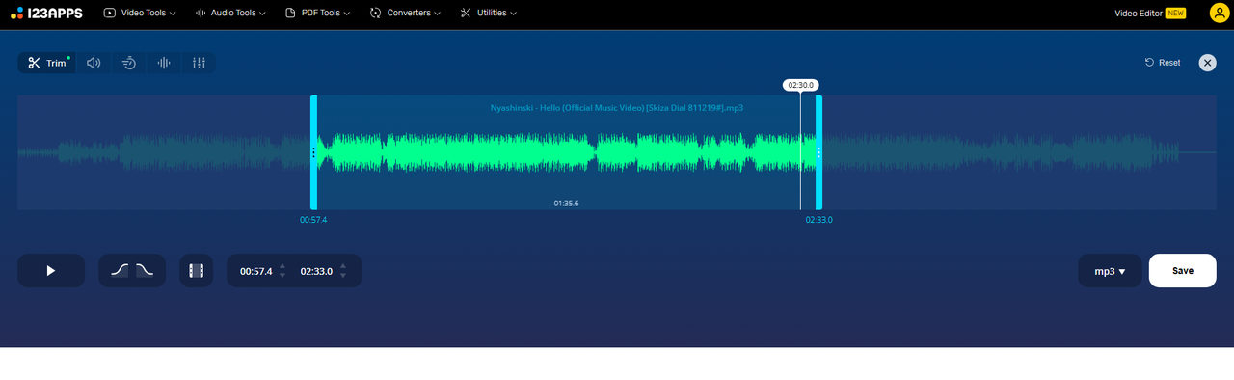Expand the Audio Tools menu

point(230,13)
